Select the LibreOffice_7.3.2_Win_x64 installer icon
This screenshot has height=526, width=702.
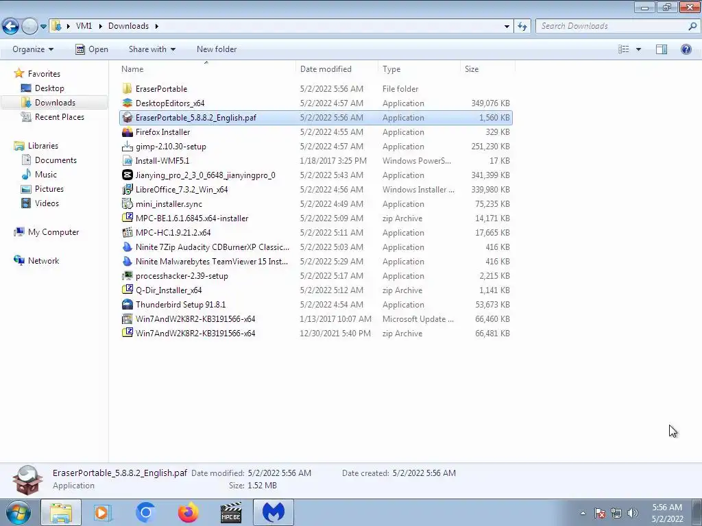pos(127,189)
